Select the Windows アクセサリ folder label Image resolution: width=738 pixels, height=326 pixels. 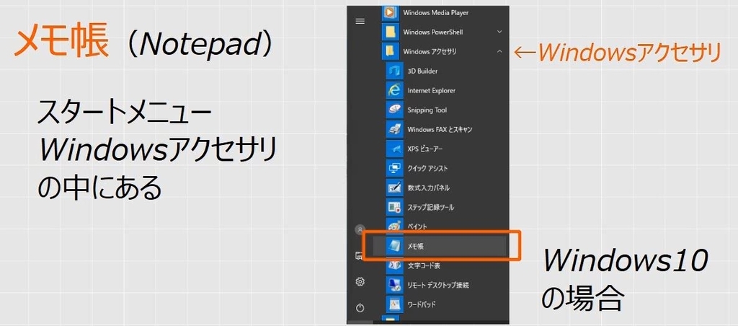(x=430, y=51)
